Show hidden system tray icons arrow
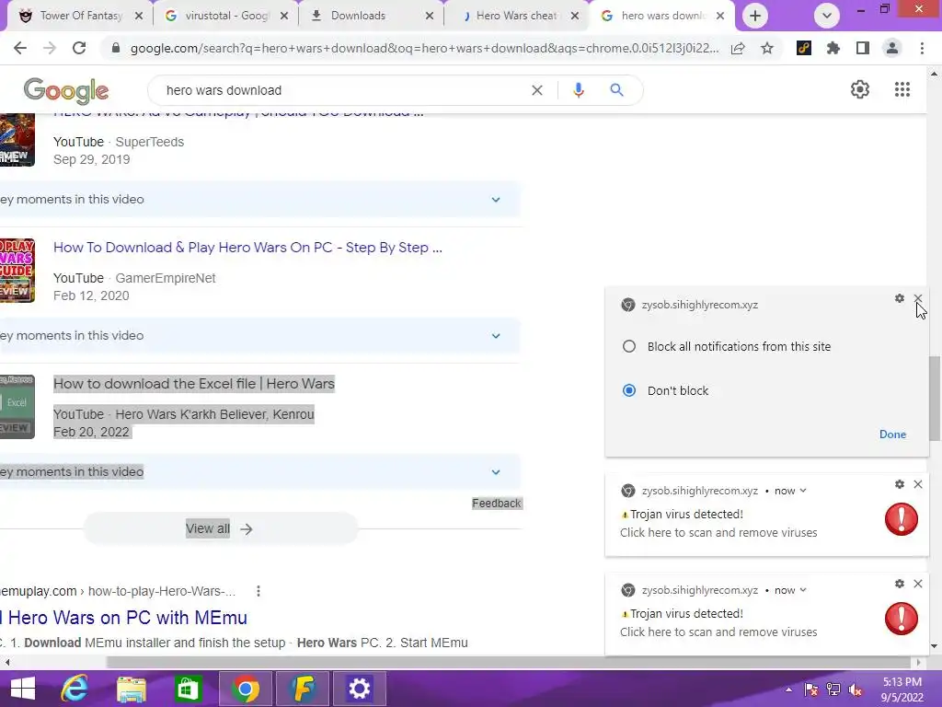This screenshot has width=942, height=707. 788,690
